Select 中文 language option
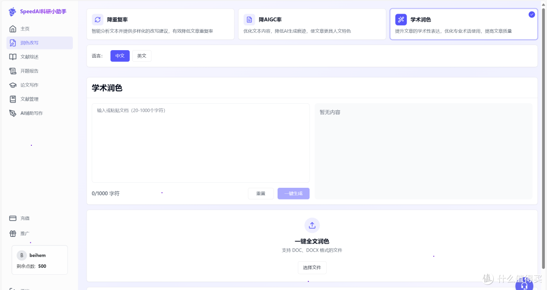 (120, 56)
